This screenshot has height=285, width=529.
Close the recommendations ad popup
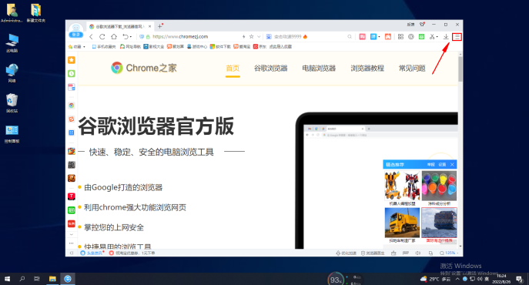(452, 164)
